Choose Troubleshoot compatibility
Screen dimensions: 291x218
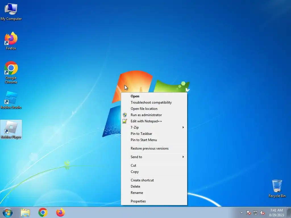[x=154, y=102]
